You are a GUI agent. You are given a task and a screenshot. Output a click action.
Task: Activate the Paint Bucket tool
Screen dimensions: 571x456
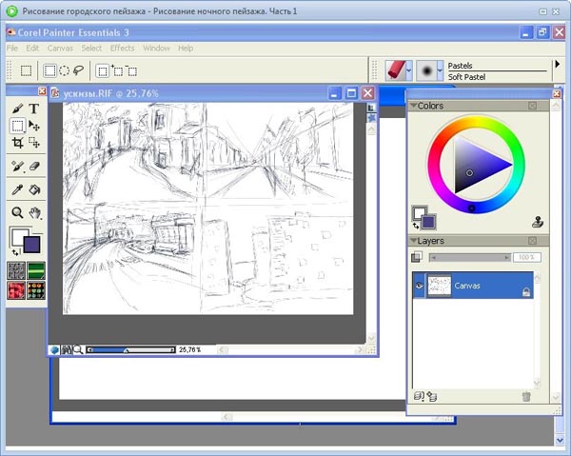click(34, 189)
